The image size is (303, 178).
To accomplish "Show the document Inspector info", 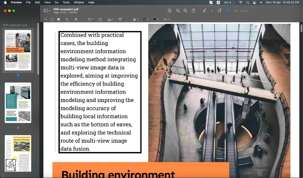I will pos(170,11).
